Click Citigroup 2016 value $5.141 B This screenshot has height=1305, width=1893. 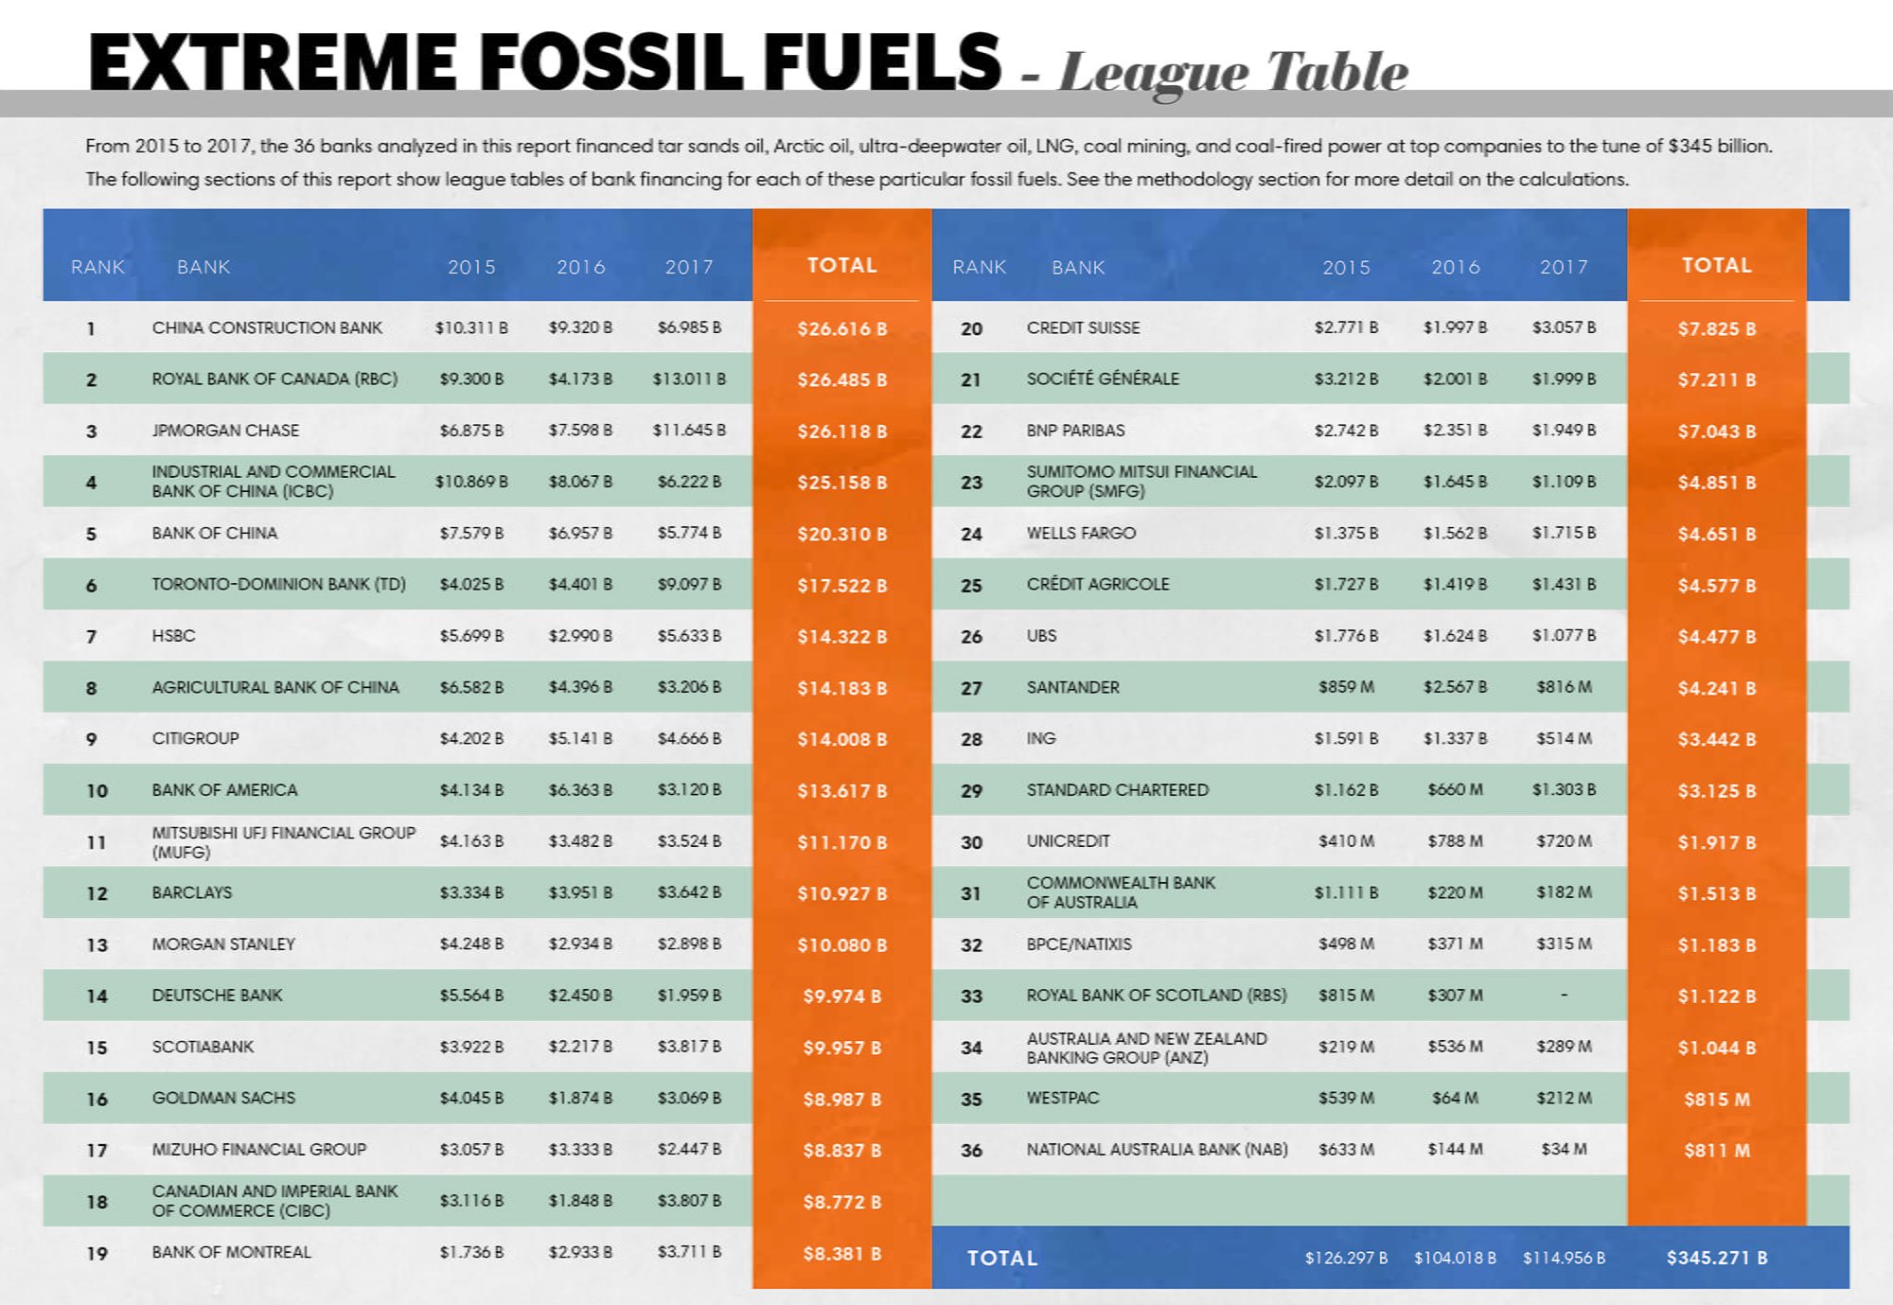[x=580, y=738]
